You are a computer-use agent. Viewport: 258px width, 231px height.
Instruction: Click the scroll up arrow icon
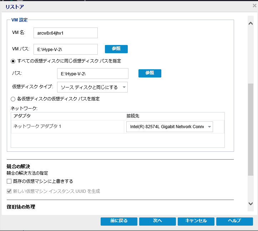(x=251, y=23)
